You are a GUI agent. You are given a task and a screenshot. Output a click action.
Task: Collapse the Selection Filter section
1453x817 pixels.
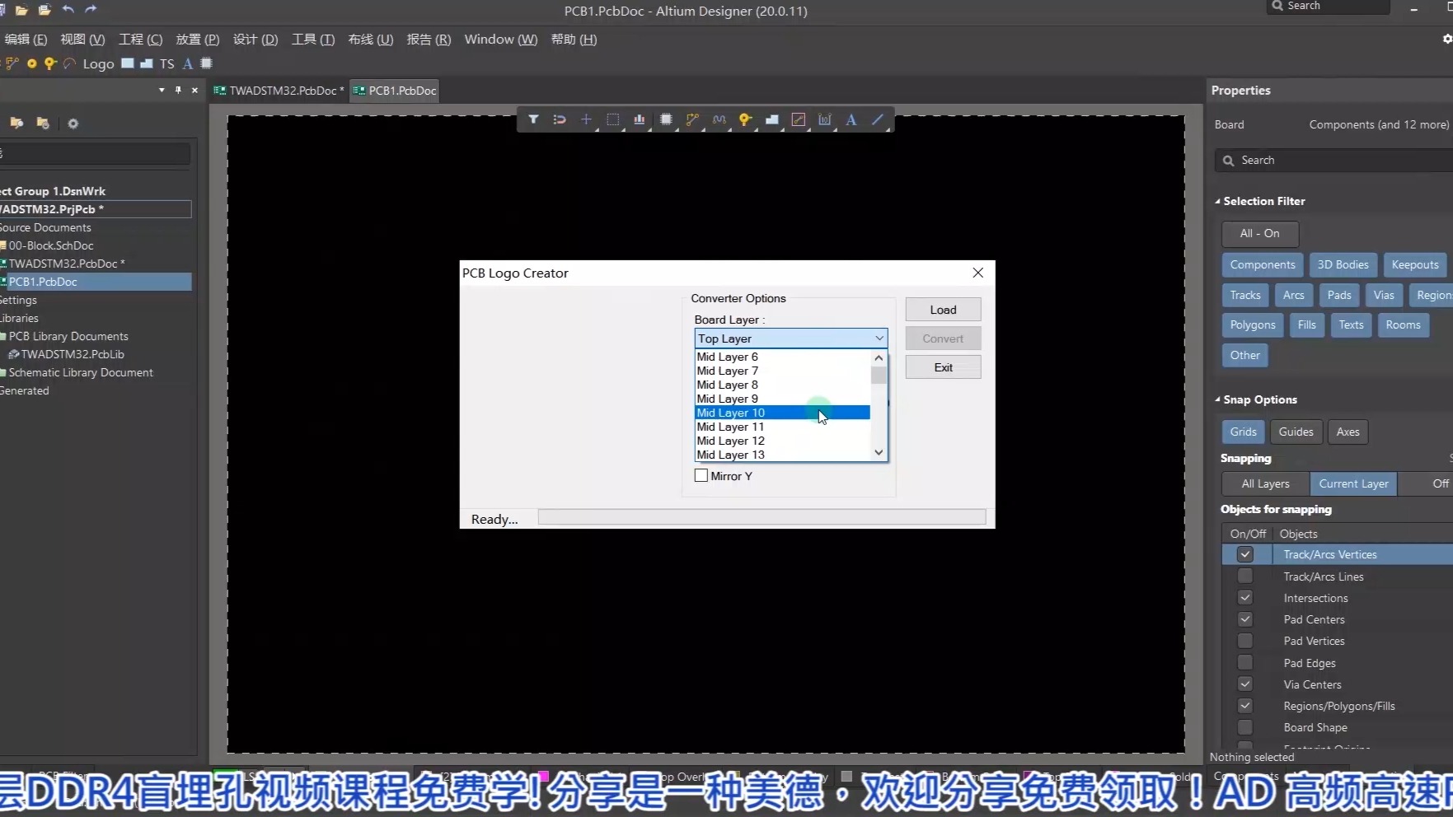[1218, 201]
